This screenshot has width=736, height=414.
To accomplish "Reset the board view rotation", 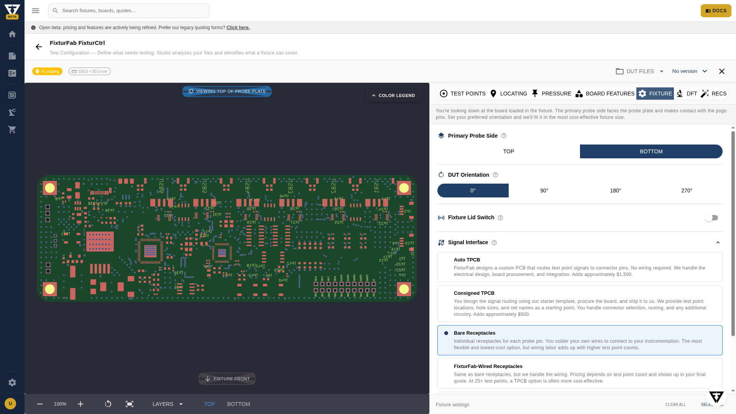I will point(108,404).
